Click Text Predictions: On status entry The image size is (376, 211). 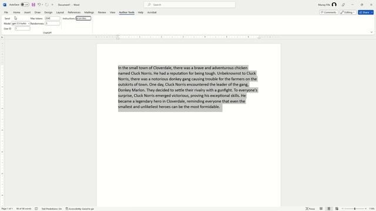52,209
